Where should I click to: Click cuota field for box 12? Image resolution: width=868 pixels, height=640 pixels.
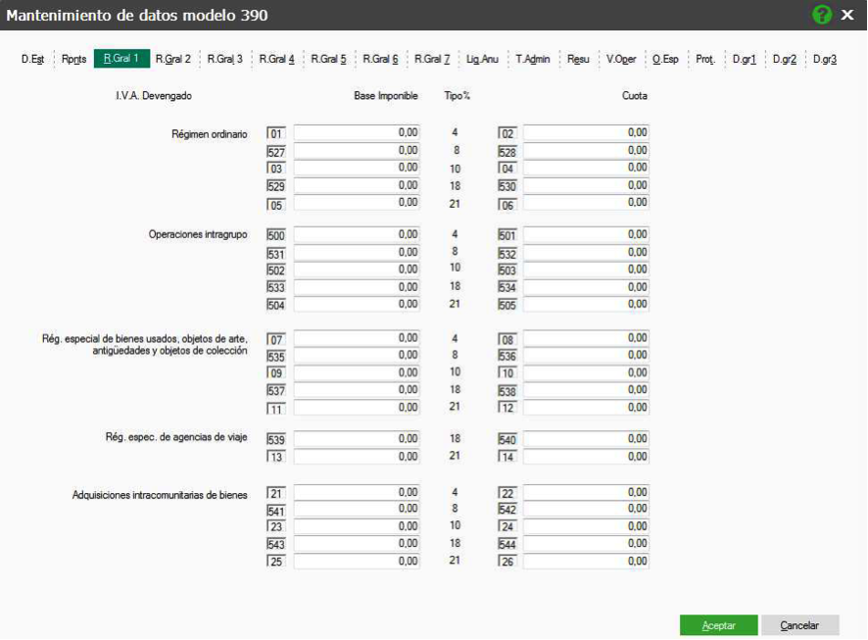point(586,407)
